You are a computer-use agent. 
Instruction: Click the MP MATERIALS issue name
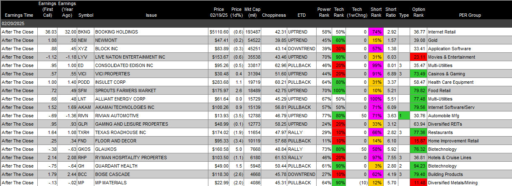112,183
